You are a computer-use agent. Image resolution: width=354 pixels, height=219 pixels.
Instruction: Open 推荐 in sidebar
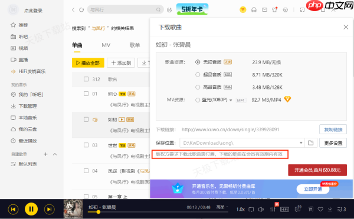point(19,25)
